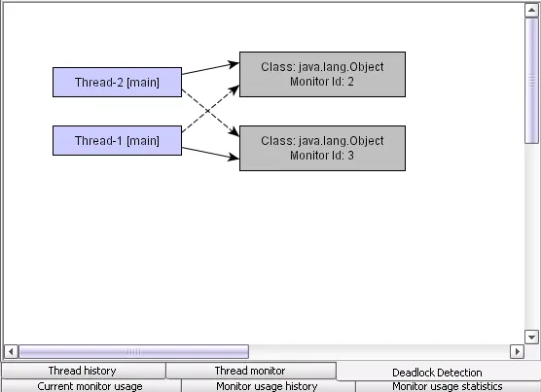Switch to Monitor usage history tab
This screenshot has width=541, height=392.
pyautogui.click(x=269, y=386)
